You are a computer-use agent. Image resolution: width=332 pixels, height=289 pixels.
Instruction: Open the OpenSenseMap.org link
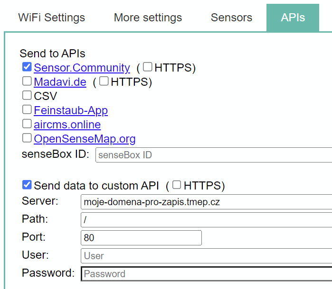tap(85, 139)
